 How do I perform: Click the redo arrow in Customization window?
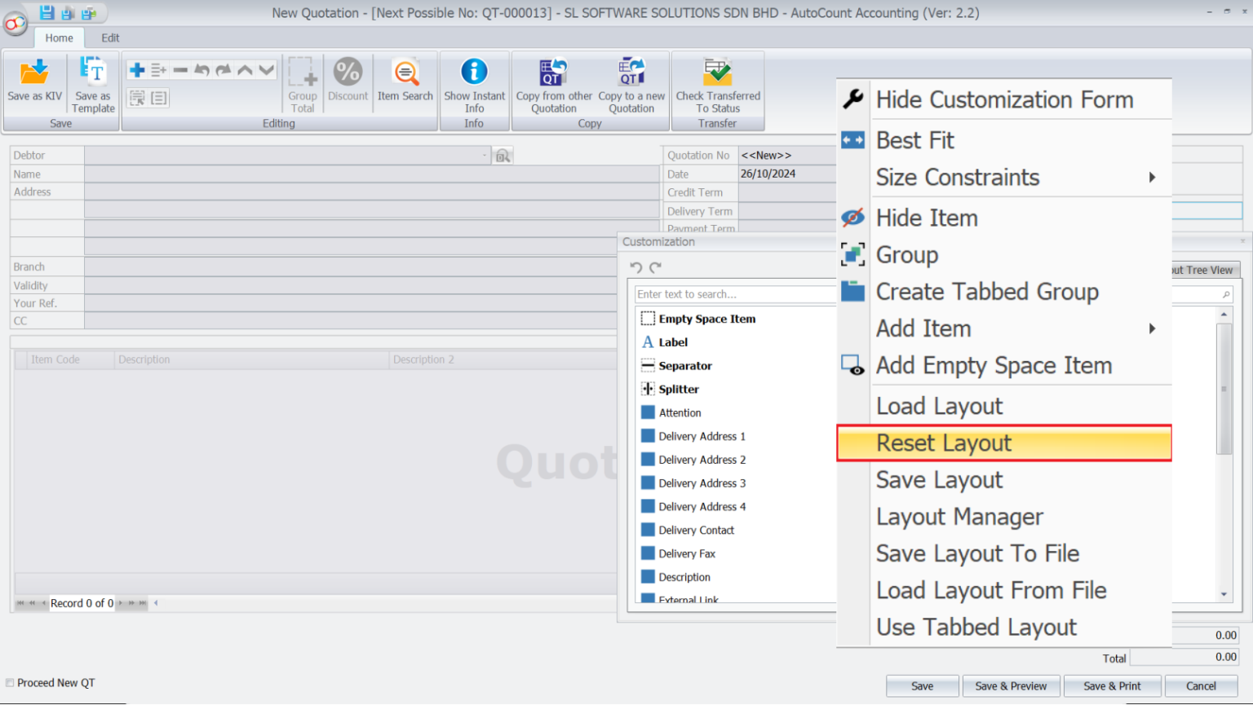[655, 267]
